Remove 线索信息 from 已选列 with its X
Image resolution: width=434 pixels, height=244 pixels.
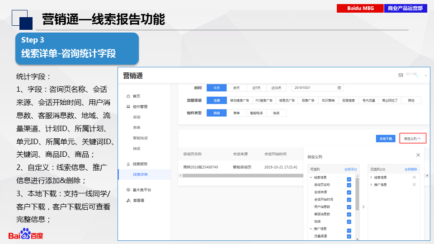(x=414, y=177)
